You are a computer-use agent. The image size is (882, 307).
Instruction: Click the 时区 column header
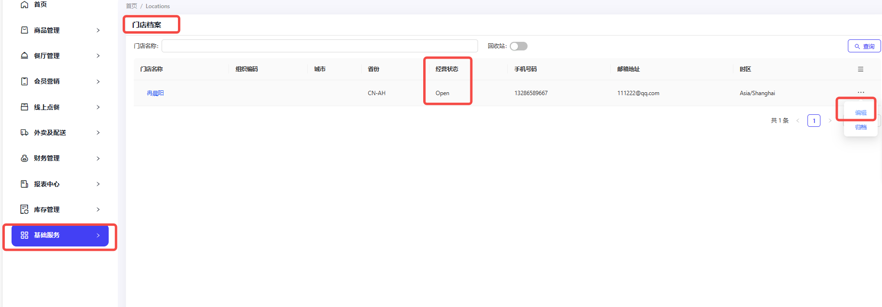click(x=745, y=69)
